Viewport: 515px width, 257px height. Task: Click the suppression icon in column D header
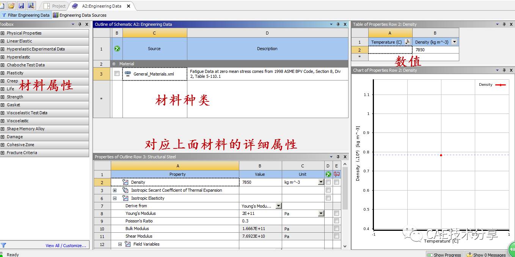[328, 174]
